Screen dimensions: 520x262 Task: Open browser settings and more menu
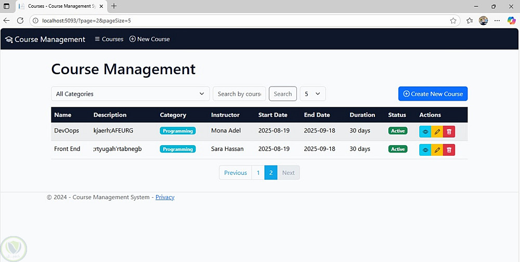[497, 21]
